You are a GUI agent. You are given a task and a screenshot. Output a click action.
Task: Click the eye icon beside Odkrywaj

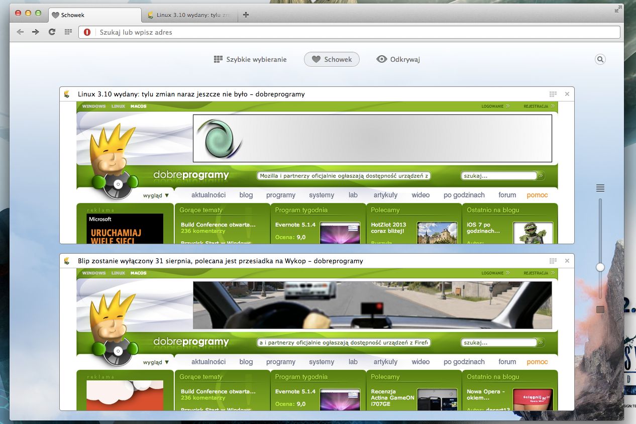[x=382, y=59]
